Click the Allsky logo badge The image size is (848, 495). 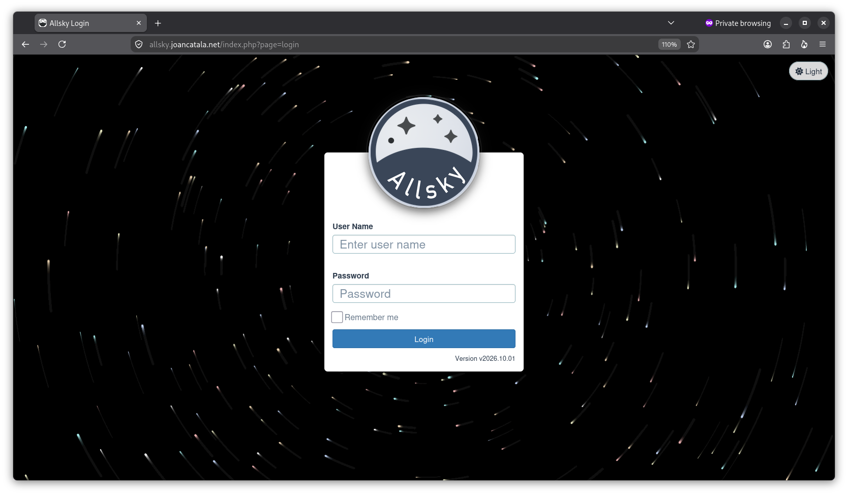[x=424, y=152]
